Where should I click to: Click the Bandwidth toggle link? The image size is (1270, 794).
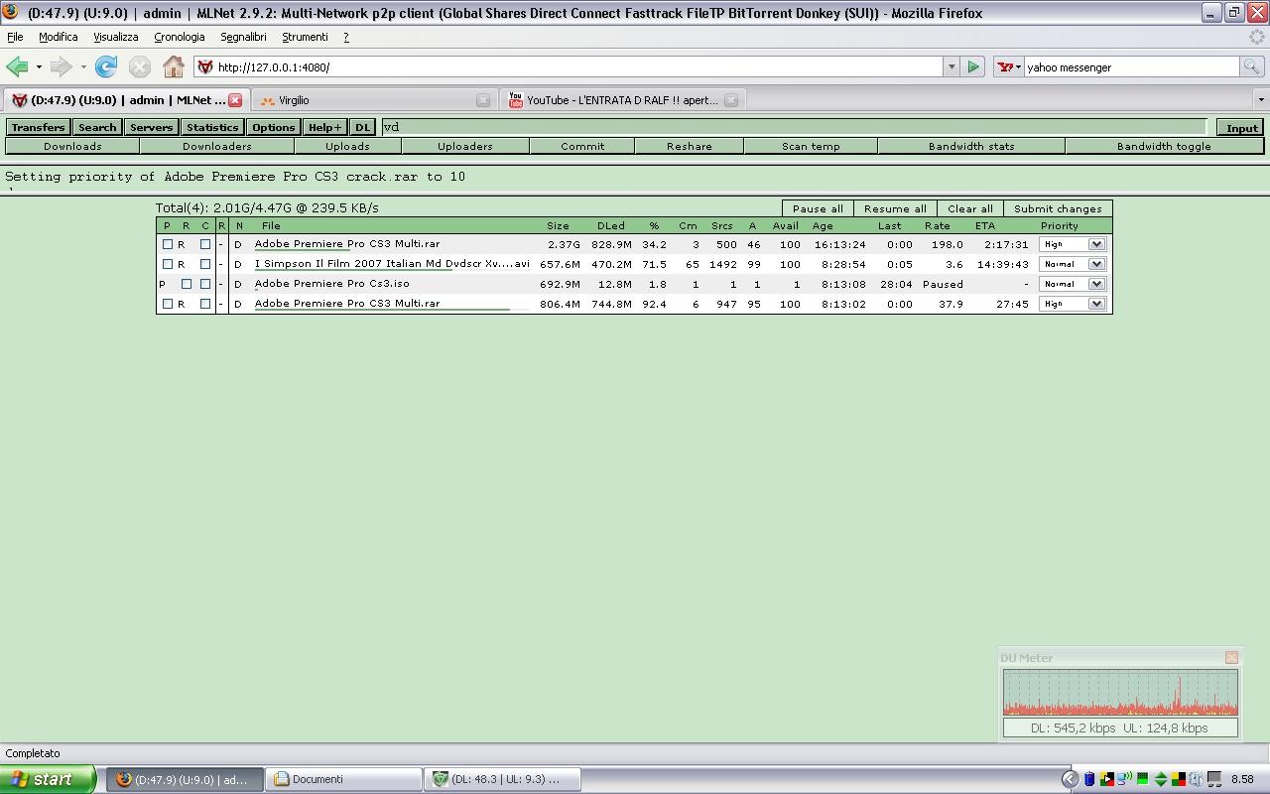coord(1164,146)
